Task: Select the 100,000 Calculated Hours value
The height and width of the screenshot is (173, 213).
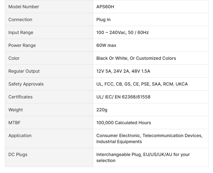Action: (x=123, y=123)
